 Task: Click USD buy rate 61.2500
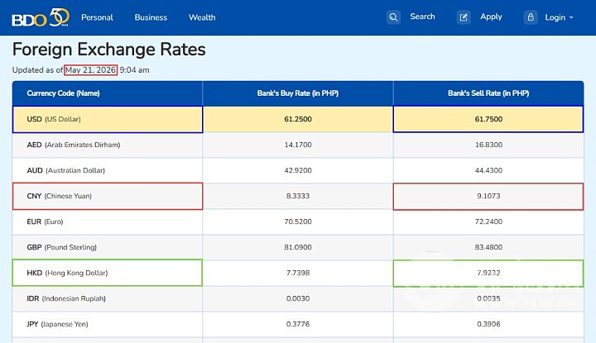coord(298,119)
